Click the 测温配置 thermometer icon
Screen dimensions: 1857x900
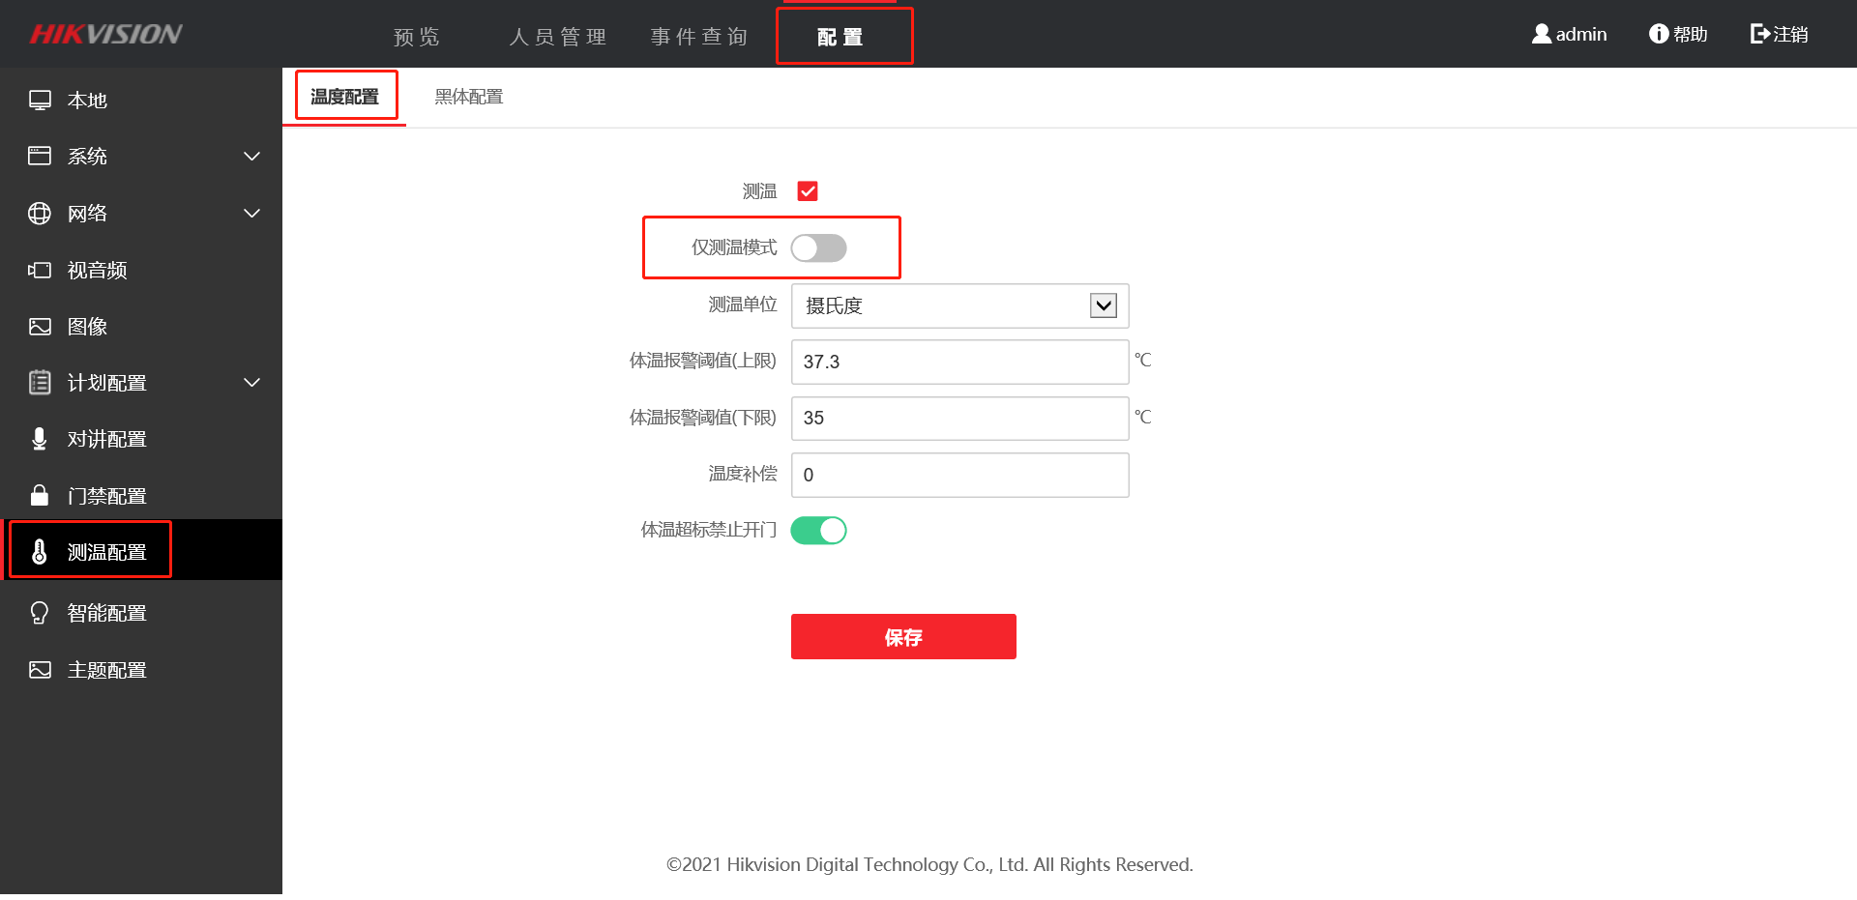pyautogui.click(x=40, y=552)
